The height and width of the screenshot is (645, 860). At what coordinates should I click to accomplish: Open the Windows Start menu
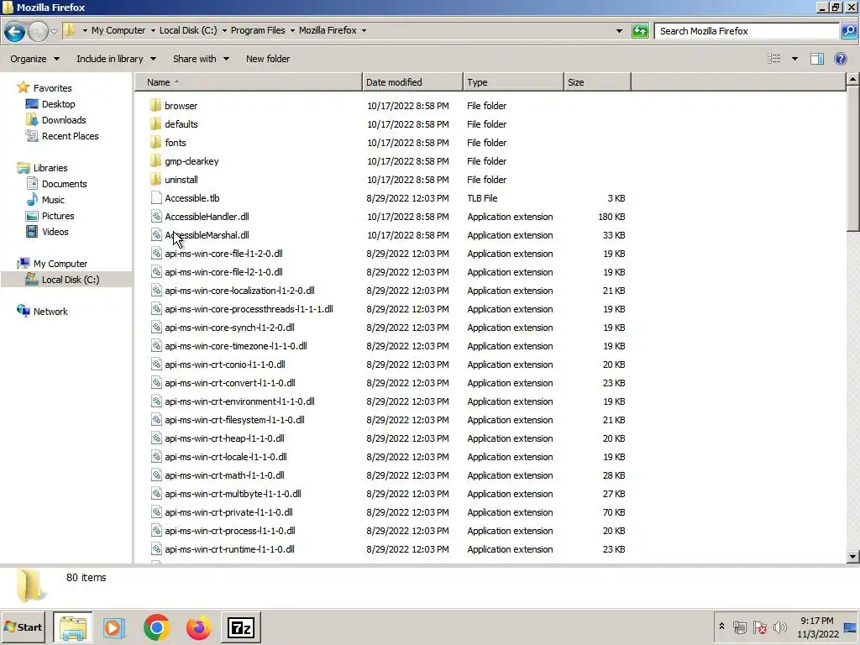click(23, 627)
